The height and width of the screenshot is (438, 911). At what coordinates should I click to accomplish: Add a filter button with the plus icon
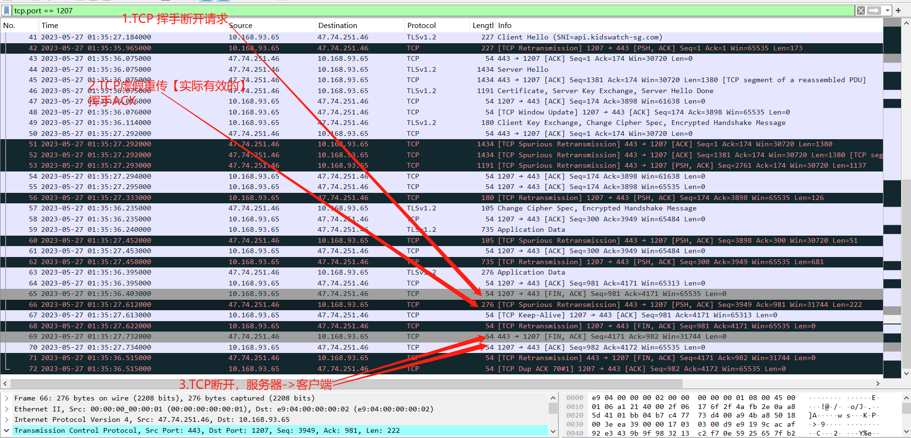tap(898, 10)
